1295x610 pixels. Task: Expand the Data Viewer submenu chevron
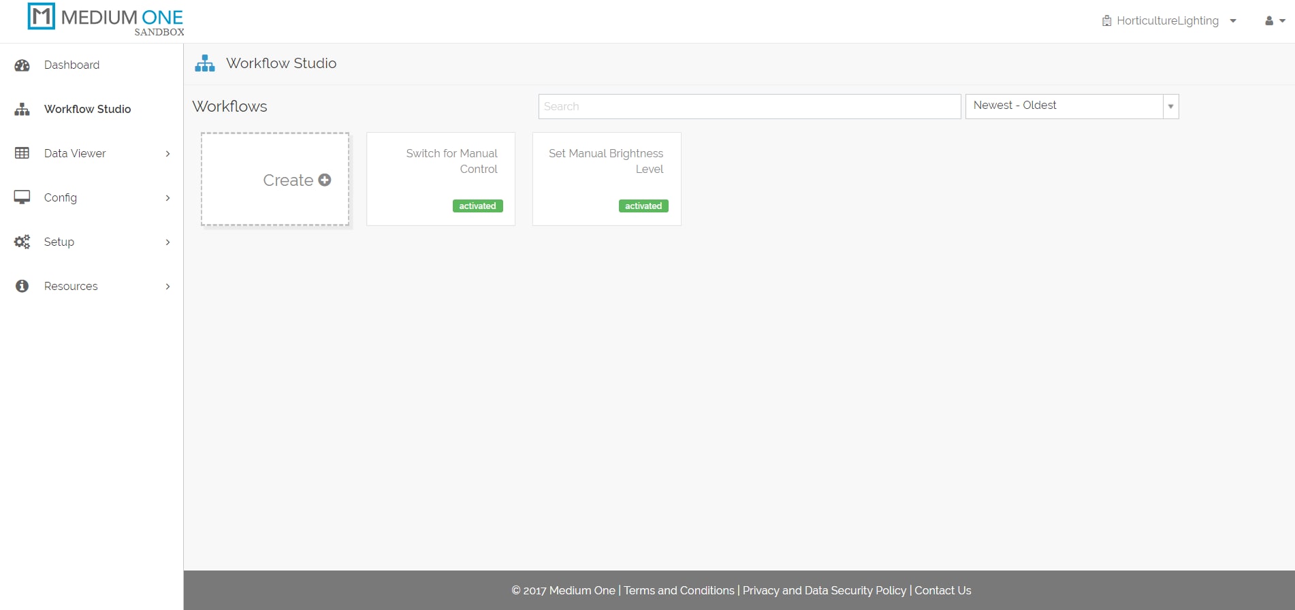coord(167,154)
